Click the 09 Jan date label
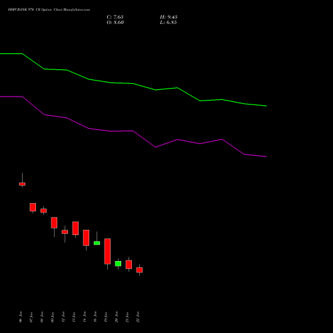 pos(53,317)
